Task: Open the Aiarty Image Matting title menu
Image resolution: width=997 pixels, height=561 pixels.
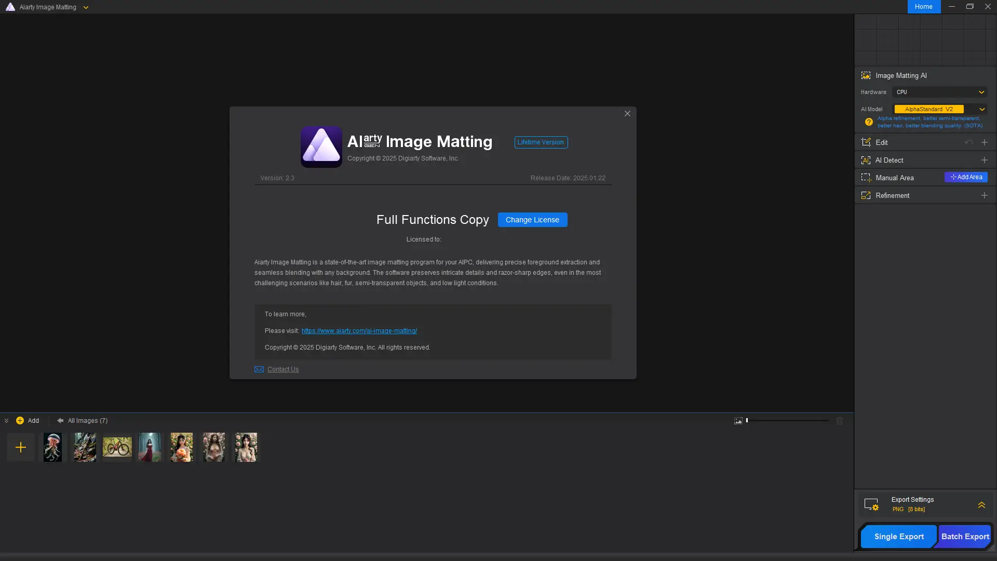Action: click(86, 7)
